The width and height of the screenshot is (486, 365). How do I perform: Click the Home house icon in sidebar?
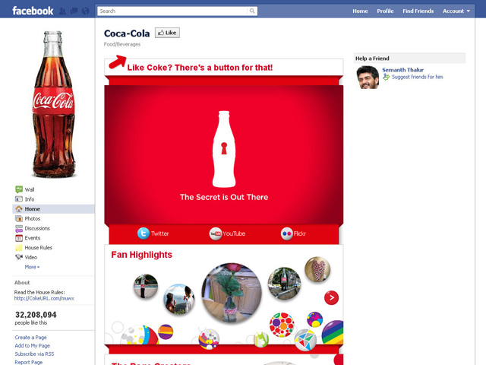(x=19, y=208)
